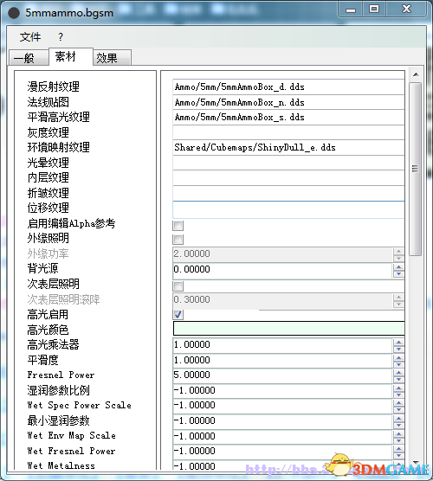Open the 高光颜色 color swatch
This screenshot has width=433, height=481.
[x=288, y=329]
